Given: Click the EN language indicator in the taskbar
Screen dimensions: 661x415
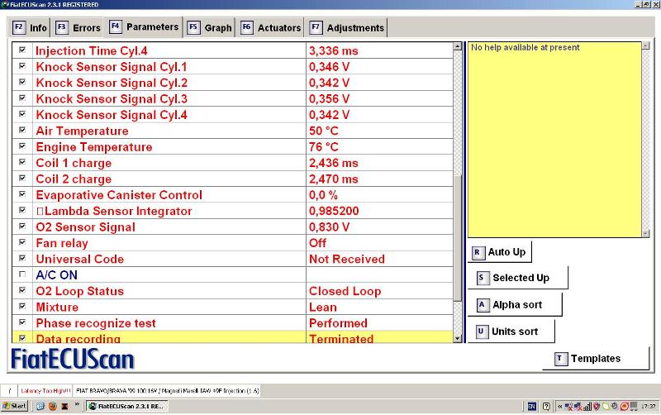Looking at the screenshot, I should tap(531, 407).
